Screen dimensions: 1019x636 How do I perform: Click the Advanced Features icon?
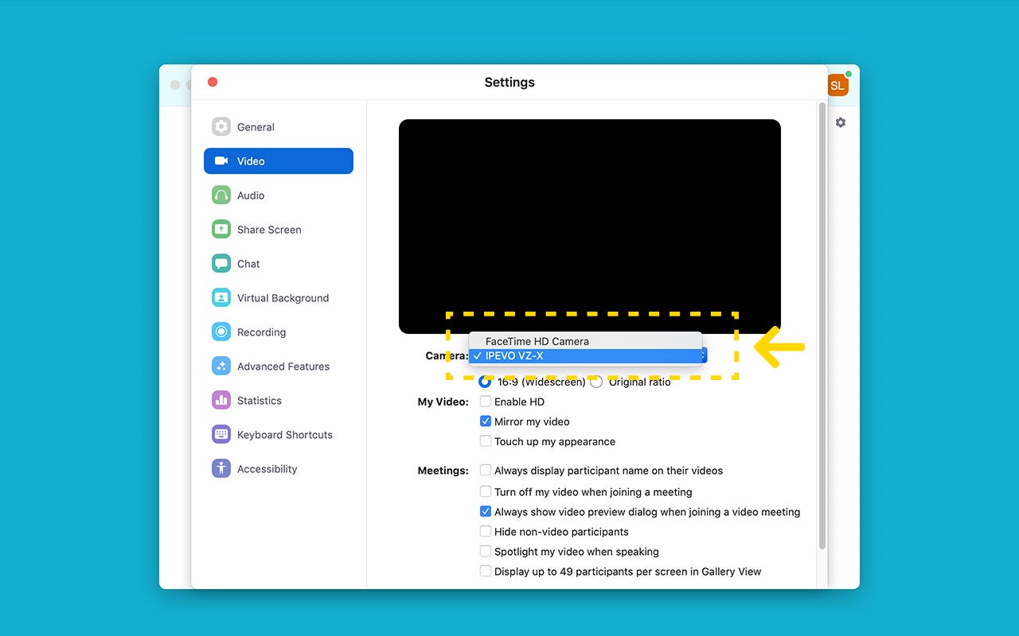click(221, 366)
